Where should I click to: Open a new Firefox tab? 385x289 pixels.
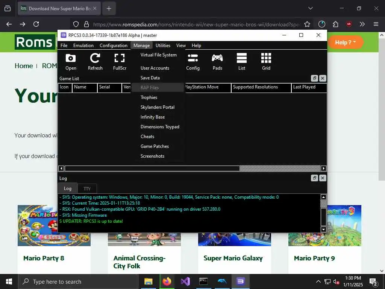[x=109, y=9]
